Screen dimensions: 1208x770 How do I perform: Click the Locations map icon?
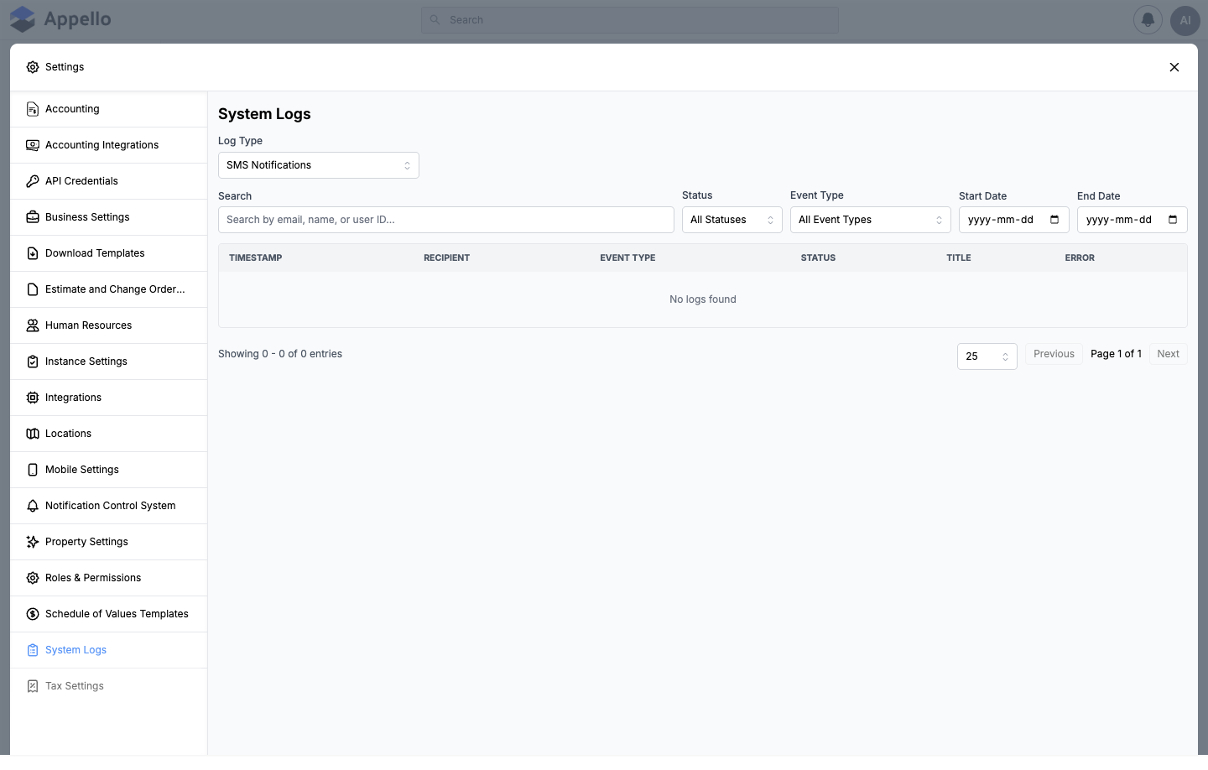point(33,434)
